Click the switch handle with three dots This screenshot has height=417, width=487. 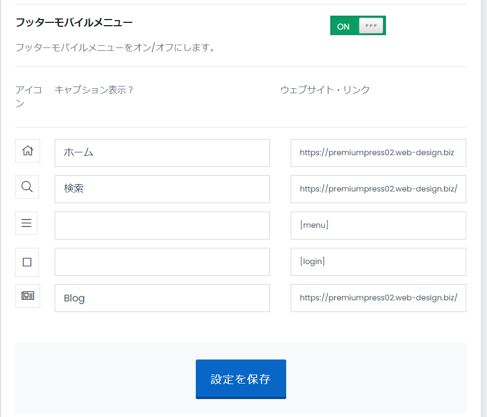[371, 26]
